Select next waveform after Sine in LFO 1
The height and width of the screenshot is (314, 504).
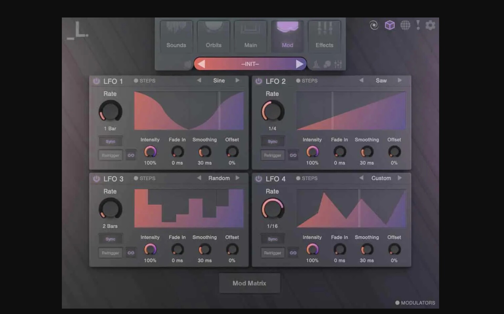[x=237, y=80]
